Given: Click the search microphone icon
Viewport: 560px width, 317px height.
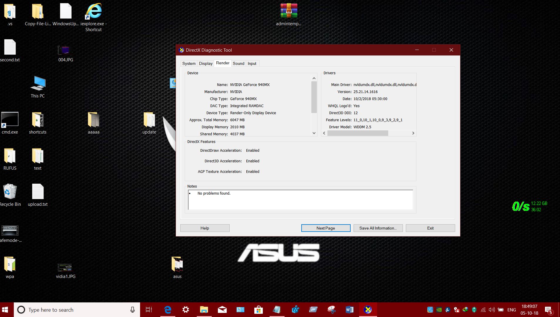Looking at the screenshot, I should (x=132, y=310).
